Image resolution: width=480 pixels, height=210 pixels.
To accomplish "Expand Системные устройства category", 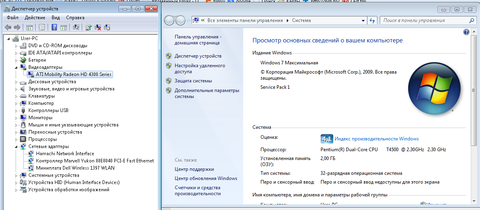I will [x=16, y=176].
